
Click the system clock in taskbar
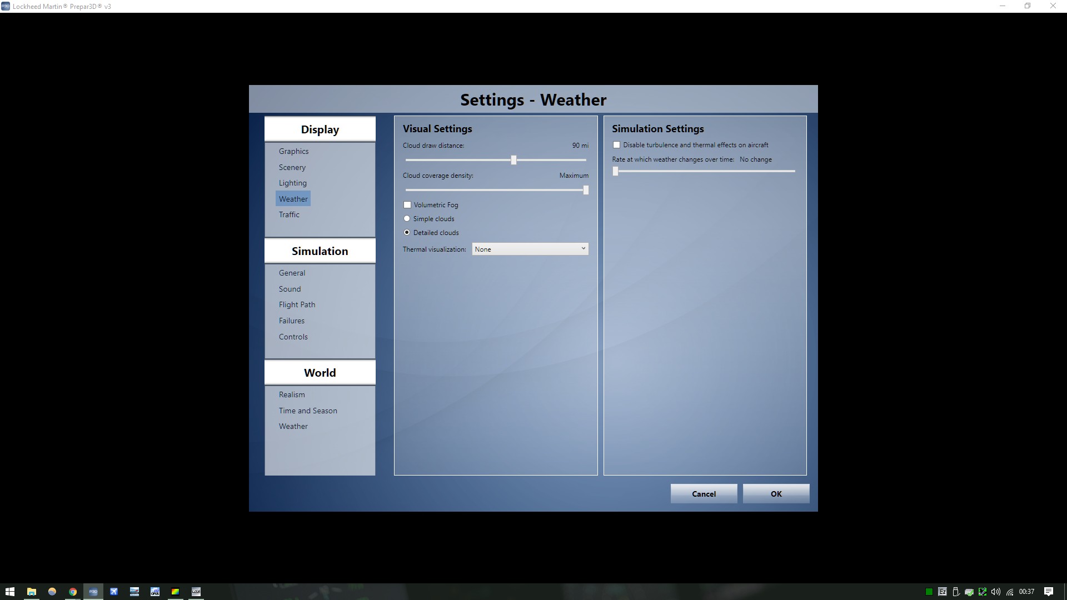(1030, 591)
